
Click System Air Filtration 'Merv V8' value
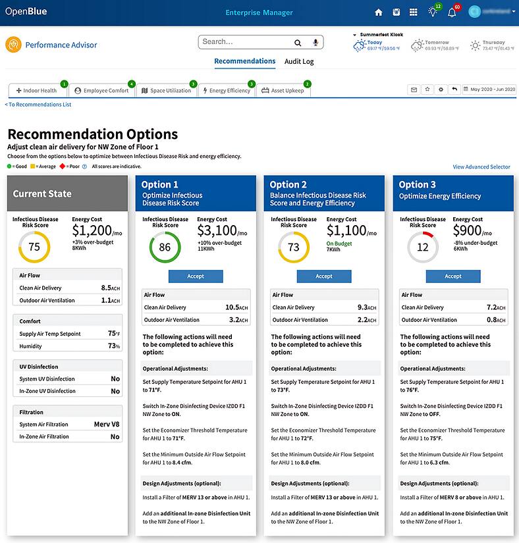tap(107, 425)
